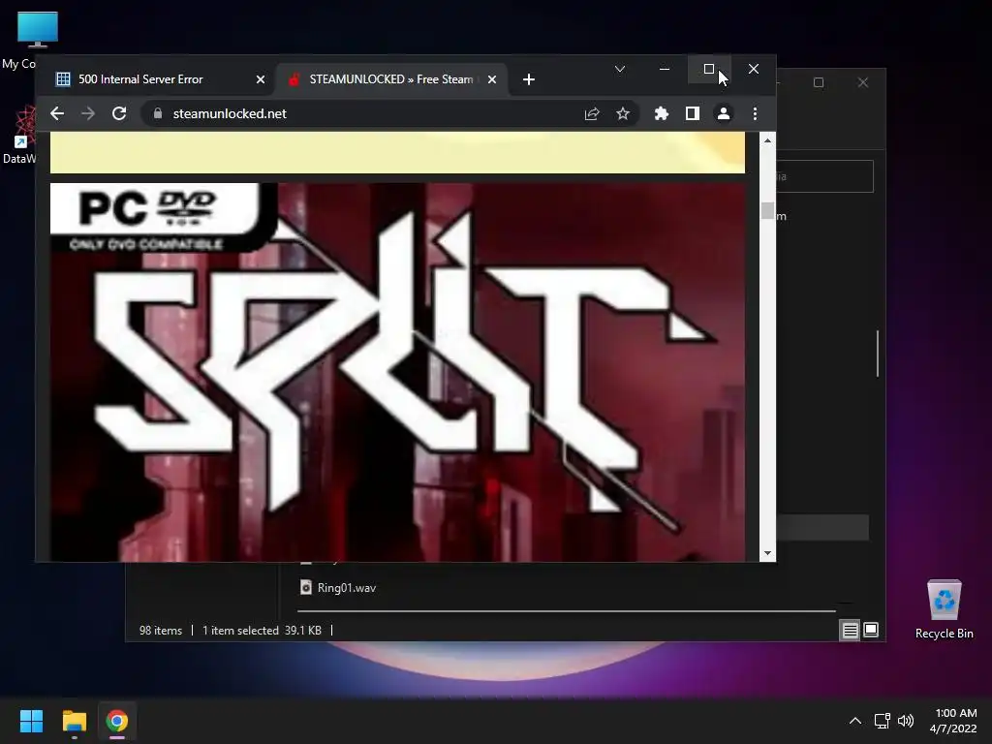
Task: Maximize the Chrome window
Action: 709,69
